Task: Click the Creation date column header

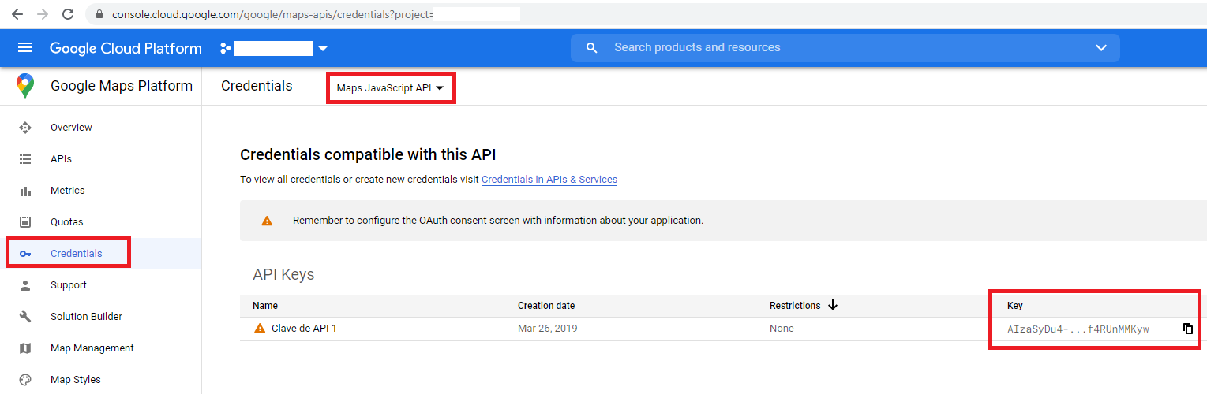Action: click(546, 306)
